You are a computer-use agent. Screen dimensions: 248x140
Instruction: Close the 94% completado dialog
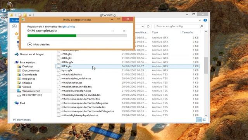[127, 19]
